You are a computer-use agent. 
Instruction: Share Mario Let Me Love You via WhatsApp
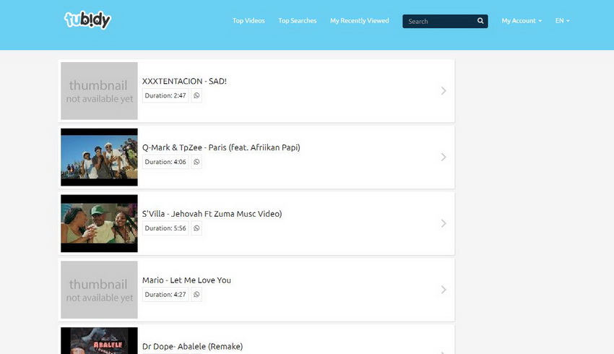coord(196,295)
